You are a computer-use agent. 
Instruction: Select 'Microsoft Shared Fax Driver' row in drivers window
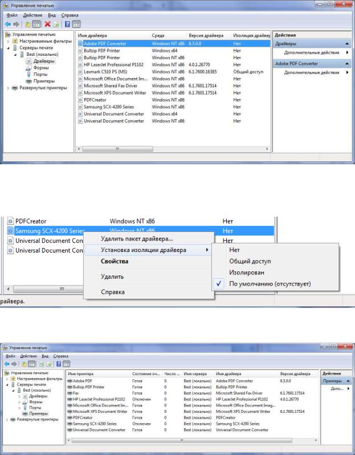(173, 86)
